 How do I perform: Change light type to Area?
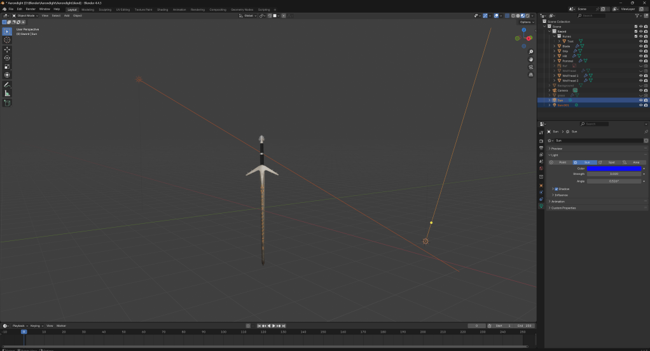(635, 162)
